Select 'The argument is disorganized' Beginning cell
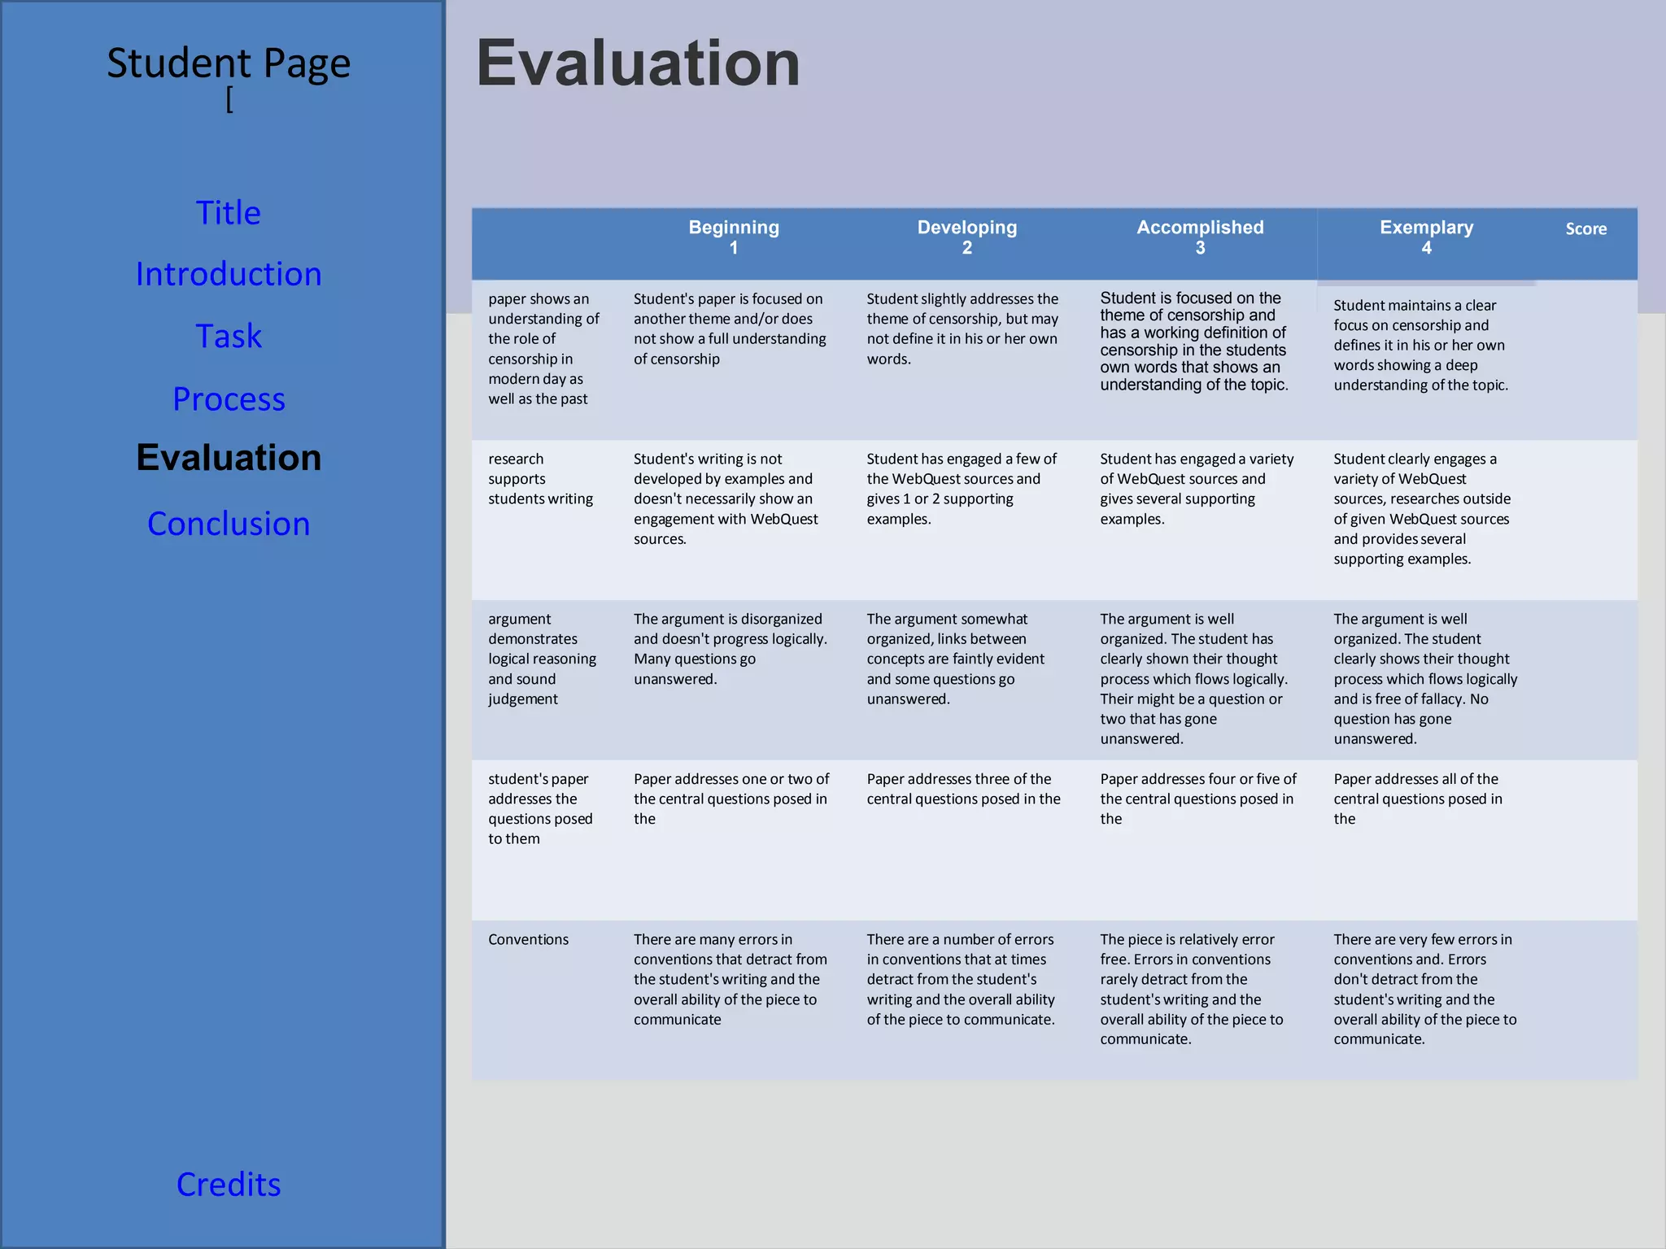Viewport: 1666px width, 1249px height. pos(730,649)
